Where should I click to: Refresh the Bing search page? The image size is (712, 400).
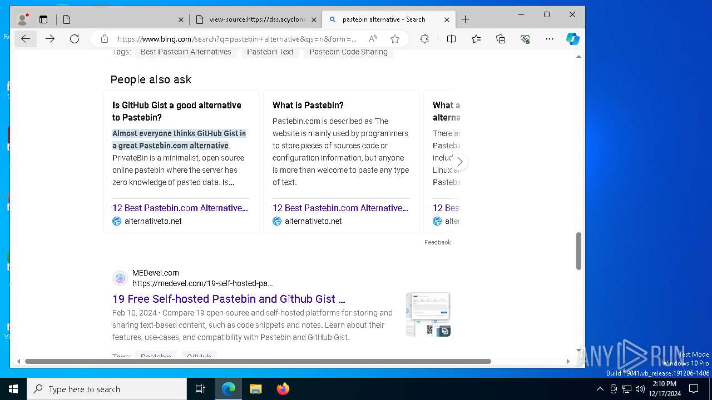tap(75, 39)
